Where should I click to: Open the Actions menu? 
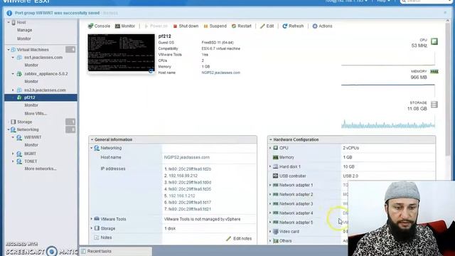coord(322,26)
